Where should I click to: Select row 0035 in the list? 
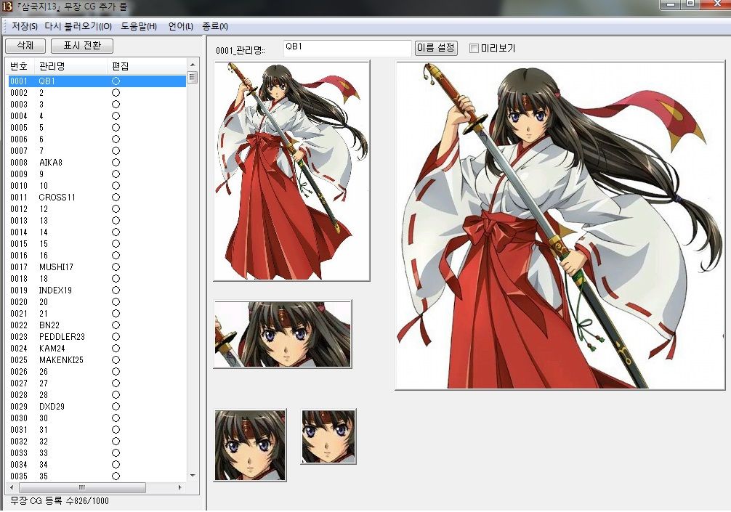click(97, 476)
